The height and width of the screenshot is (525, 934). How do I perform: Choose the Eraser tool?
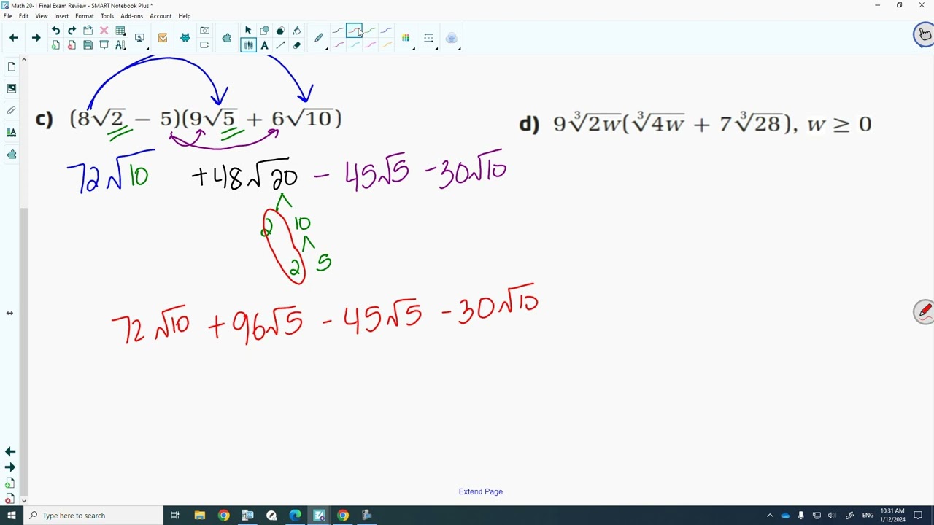(x=296, y=45)
